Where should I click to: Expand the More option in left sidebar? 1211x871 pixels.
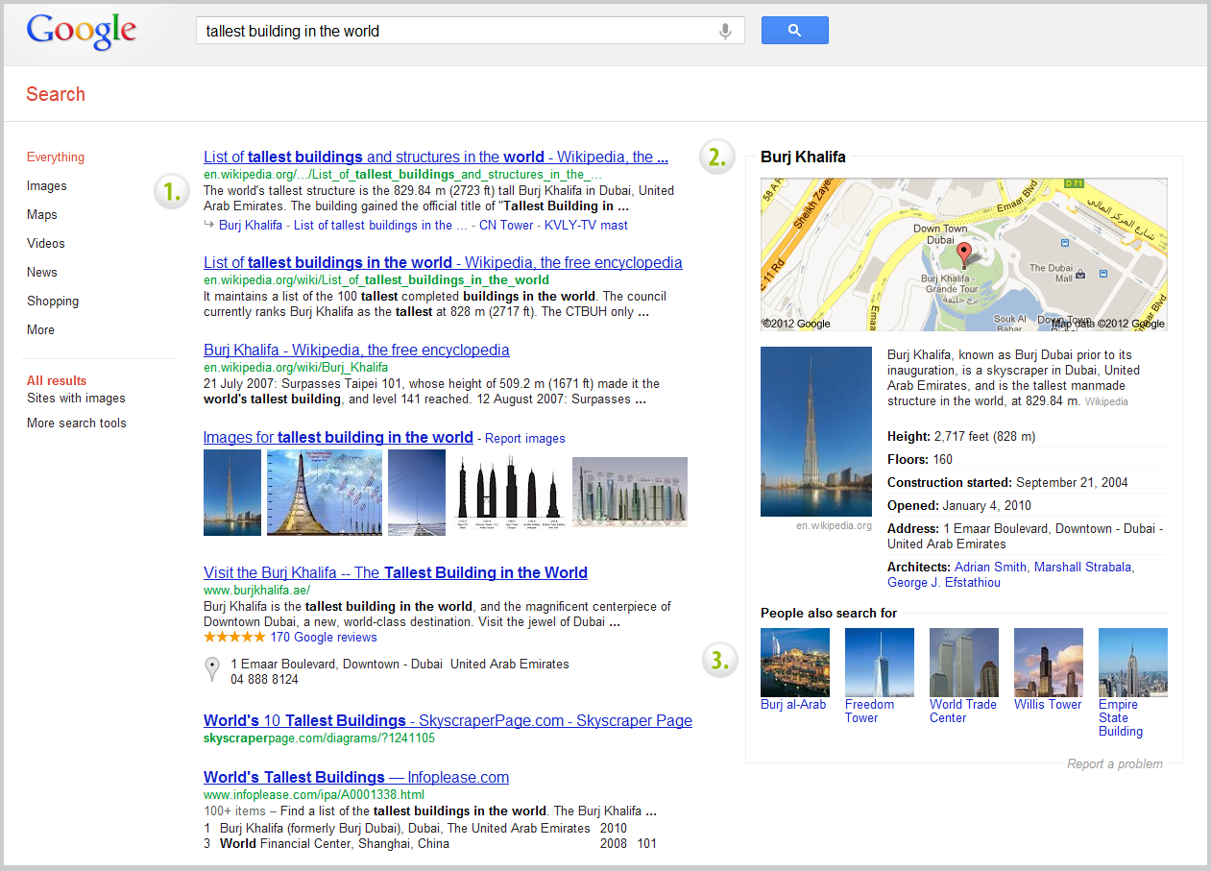point(40,329)
